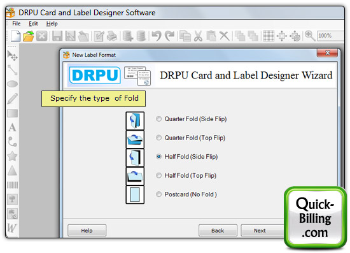Viewport: 350px width, 253px height.
Task: Click the floppy disk Save icon
Action: pos(57,36)
